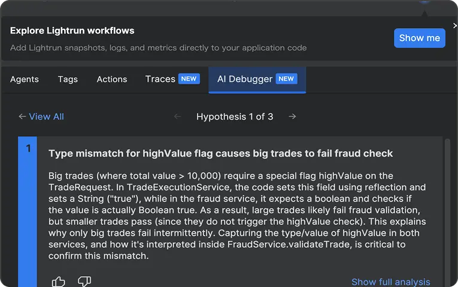Give thumbs down to hypothesis 1
The image size is (458, 287).
[84, 282]
